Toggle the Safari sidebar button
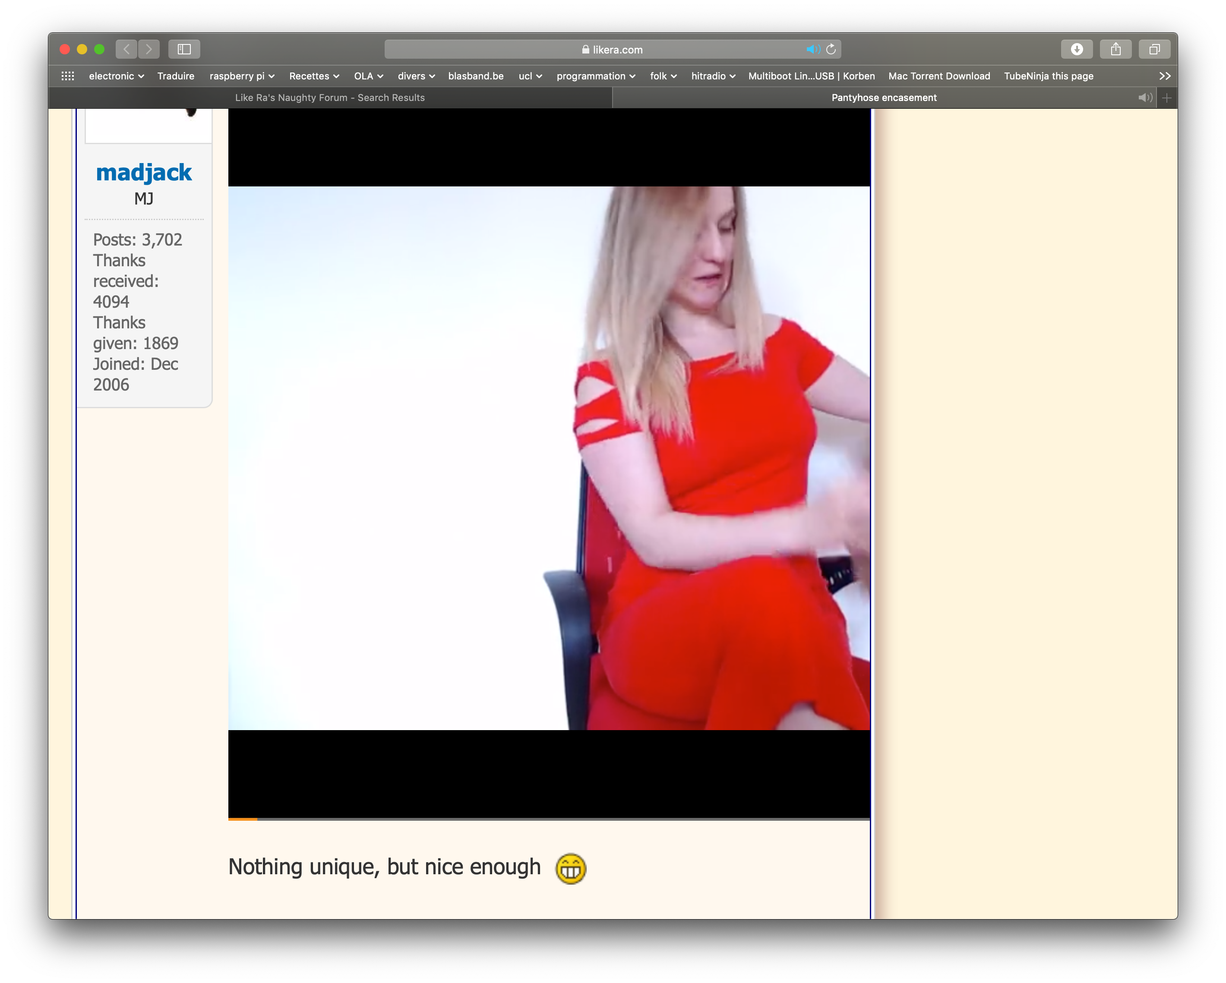1226x983 pixels. 184,50
